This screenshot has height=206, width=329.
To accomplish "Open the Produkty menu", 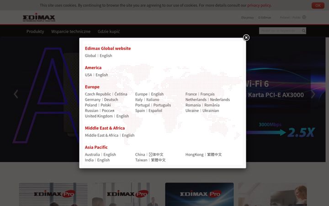I will (x=35, y=31).
